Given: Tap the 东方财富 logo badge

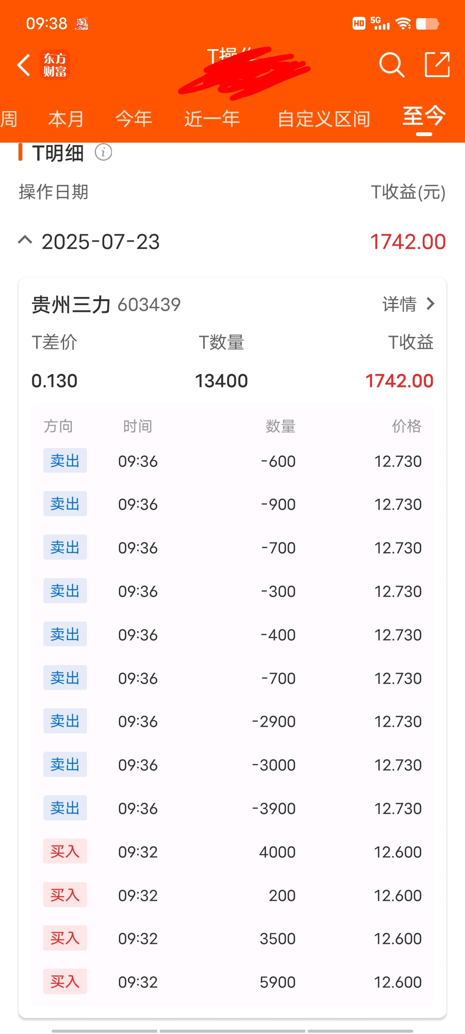Looking at the screenshot, I should (x=55, y=65).
